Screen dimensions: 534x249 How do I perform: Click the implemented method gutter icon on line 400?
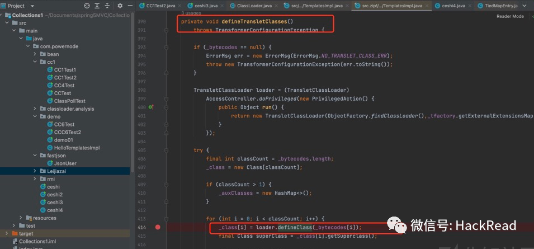tap(151, 107)
